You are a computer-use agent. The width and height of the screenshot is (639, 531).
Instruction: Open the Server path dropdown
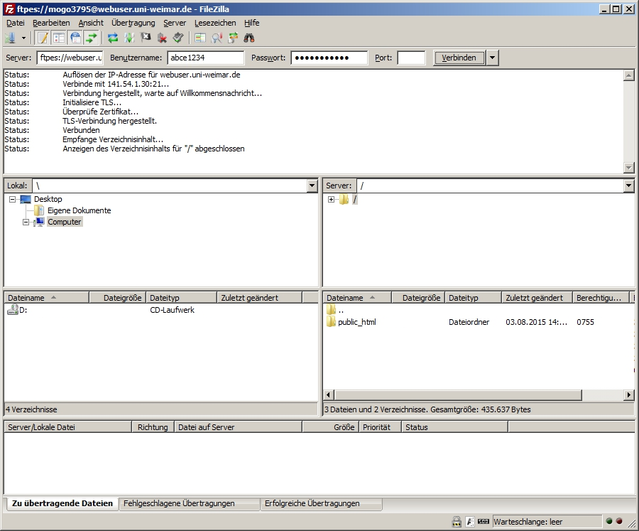pyautogui.click(x=628, y=186)
